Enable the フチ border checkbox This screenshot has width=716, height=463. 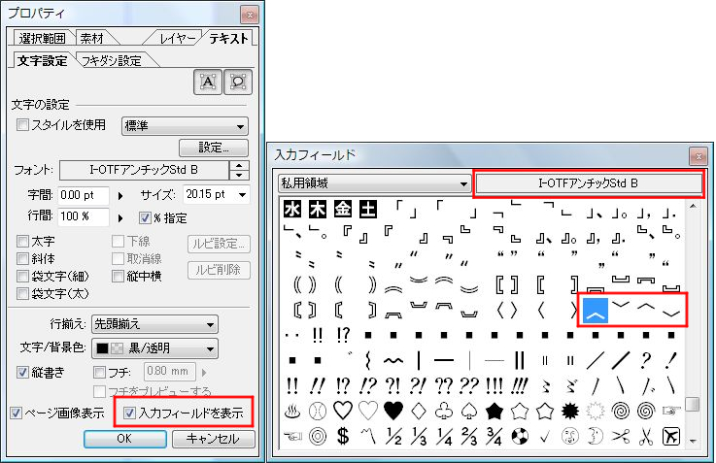coord(99,372)
